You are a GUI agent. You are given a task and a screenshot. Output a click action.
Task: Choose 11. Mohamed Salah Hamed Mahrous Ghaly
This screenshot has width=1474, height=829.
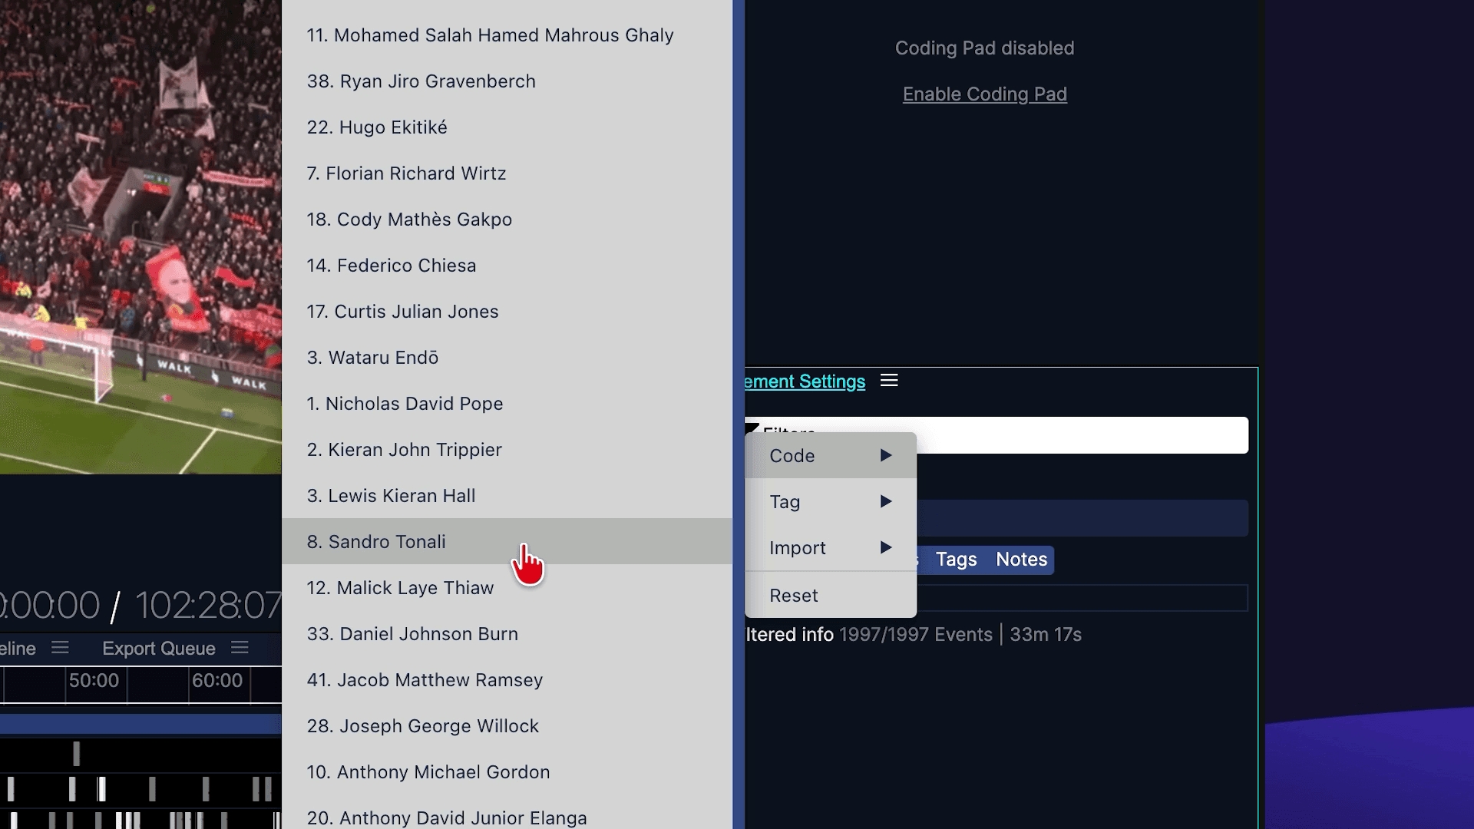tap(490, 35)
